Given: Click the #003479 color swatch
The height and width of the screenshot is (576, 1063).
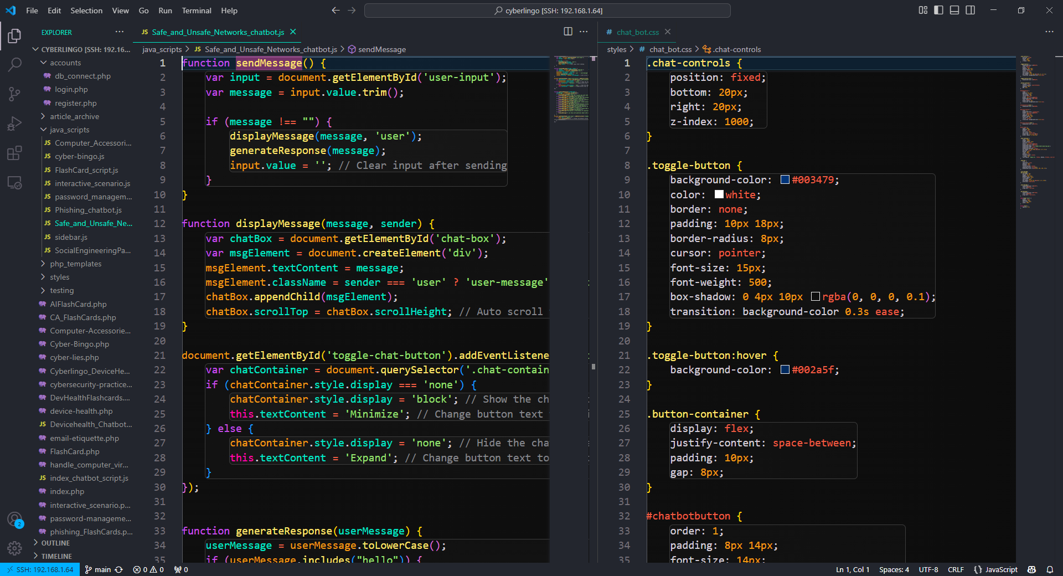Looking at the screenshot, I should coord(785,179).
